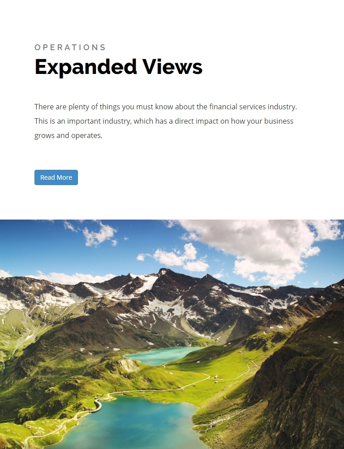The height and width of the screenshot is (449, 344).
Task: Click the Expanded Views heading
Action: click(119, 67)
